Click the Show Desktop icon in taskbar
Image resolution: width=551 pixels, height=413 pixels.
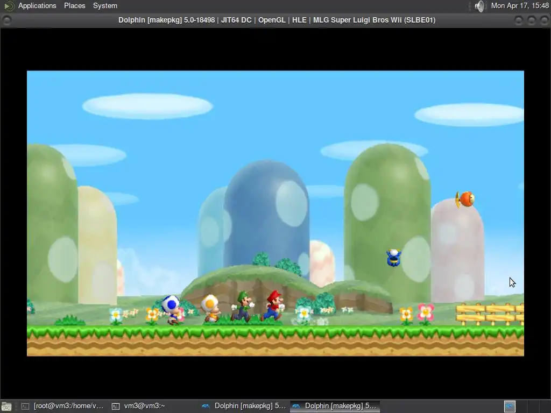(x=6, y=407)
